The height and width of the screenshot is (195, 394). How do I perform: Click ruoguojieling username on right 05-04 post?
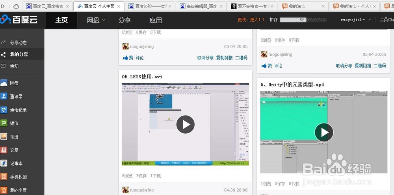point(280,54)
